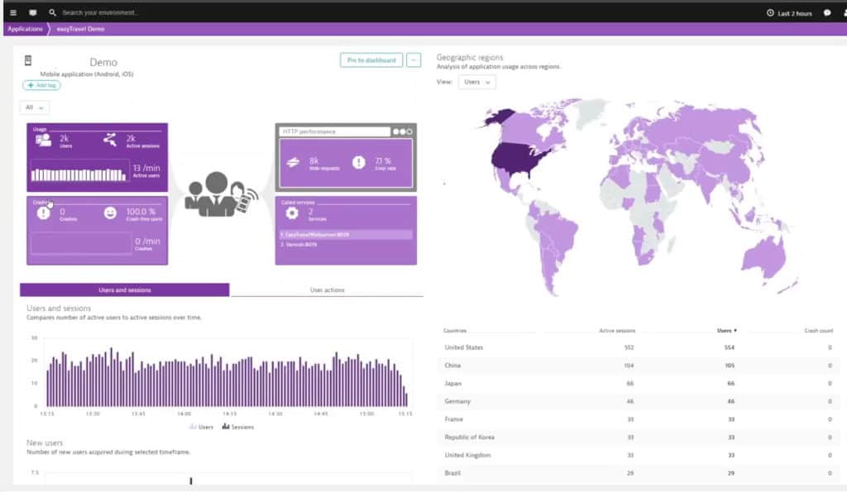Click the Users icon in Usage tile
This screenshot has width=847, height=492.
[x=43, y=141]
